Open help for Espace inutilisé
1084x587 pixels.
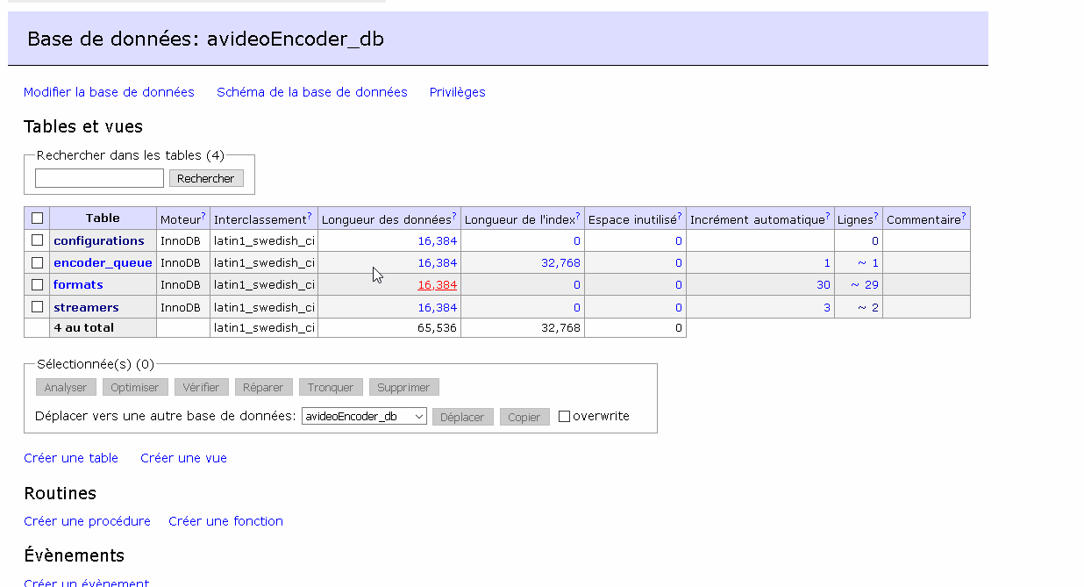tap(680, 213)
